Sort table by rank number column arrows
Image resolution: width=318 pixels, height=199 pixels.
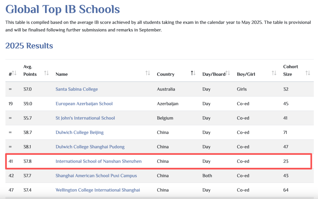[14, 73]
